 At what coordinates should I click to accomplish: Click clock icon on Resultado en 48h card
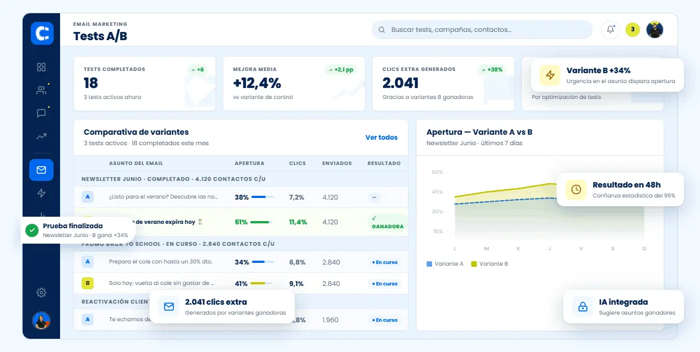point(576,190)
